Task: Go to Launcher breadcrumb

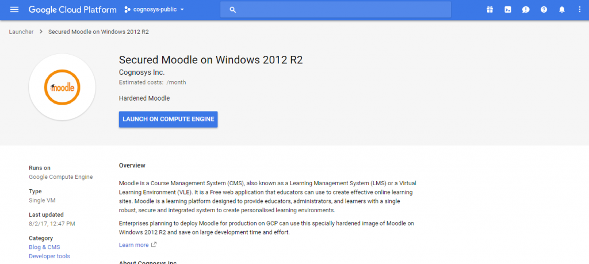Action: coord(21,32)
